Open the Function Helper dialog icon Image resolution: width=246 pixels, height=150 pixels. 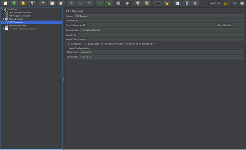pos(177,3)
